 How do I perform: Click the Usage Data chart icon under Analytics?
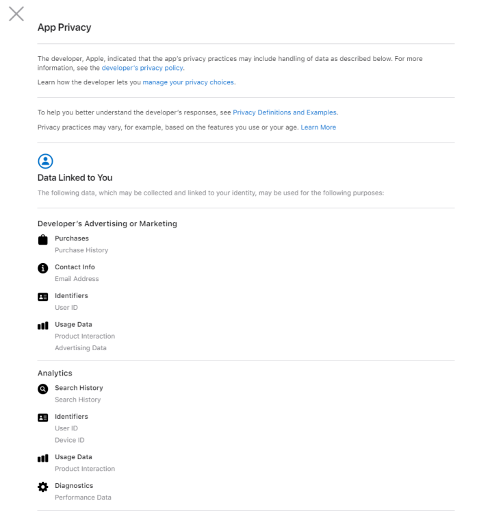[43, 458]
